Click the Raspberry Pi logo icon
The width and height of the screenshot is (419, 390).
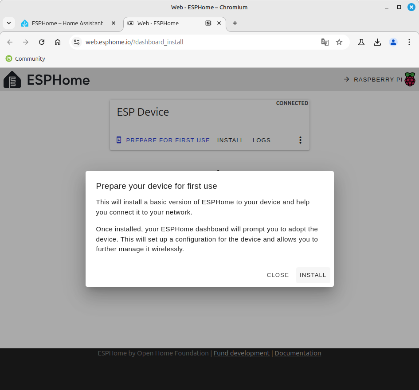(410, 79)
